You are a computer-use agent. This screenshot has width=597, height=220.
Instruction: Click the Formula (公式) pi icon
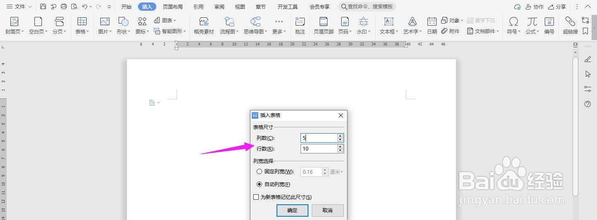[x=532, y=22]
